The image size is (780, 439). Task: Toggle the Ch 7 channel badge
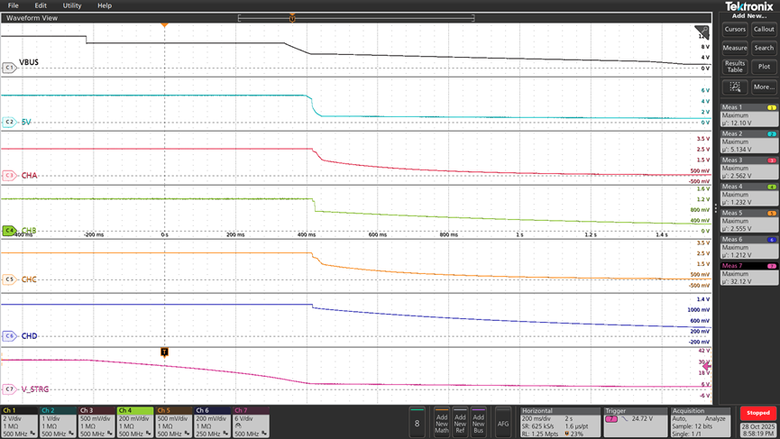[252, 422]
